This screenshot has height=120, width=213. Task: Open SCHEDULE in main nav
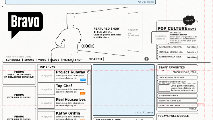(x=13, y=60)
